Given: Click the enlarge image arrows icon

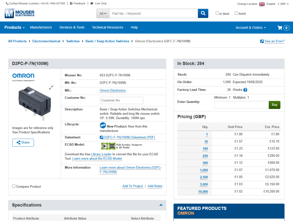Looking at the screenshot, I should click(x=51, y=88).
